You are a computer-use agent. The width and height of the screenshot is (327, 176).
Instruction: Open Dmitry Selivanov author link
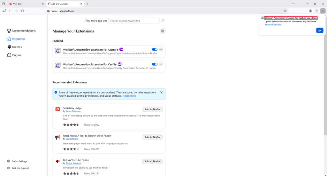point(73,163)
